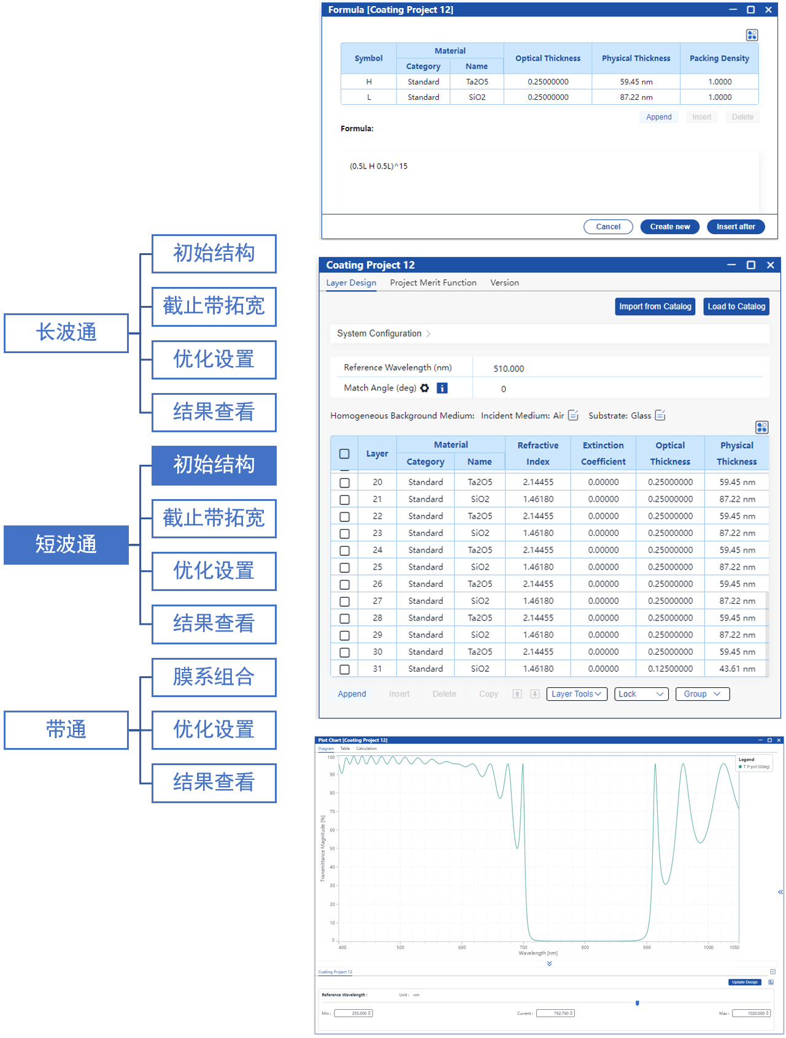This screenshot has width=786, height=1038.
Task: Click the Import from Catalog button
Action: pyautogui.click(x=655, y=307)
